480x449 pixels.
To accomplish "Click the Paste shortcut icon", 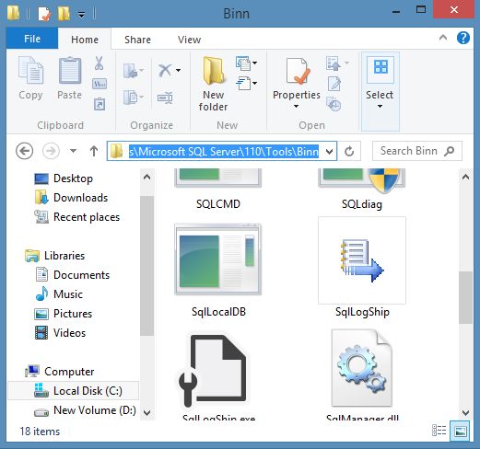I will coord(100,104).
